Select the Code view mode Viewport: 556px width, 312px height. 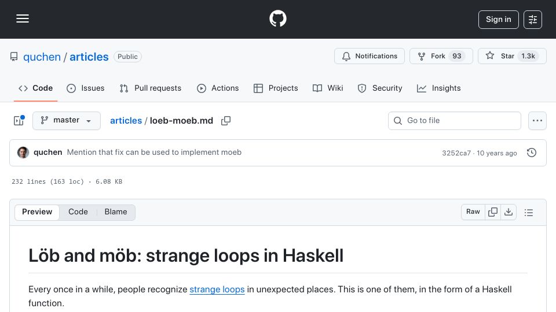(x=78, y=212)
